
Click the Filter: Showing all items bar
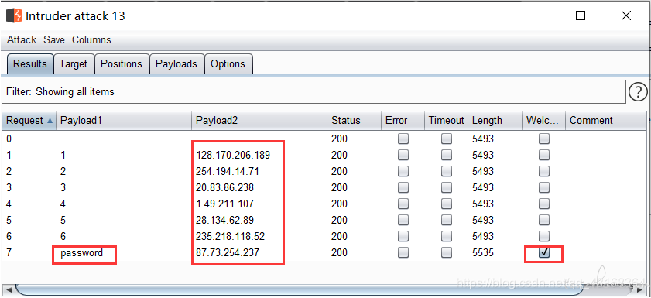(x=314, y=92)
